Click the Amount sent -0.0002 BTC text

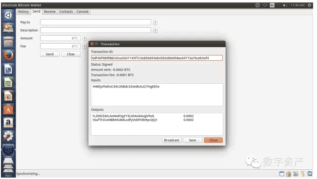[111, 70]
